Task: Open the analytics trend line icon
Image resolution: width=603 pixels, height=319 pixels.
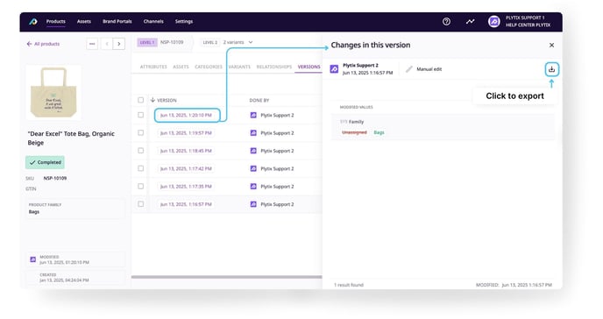Action: pos(470,22)
